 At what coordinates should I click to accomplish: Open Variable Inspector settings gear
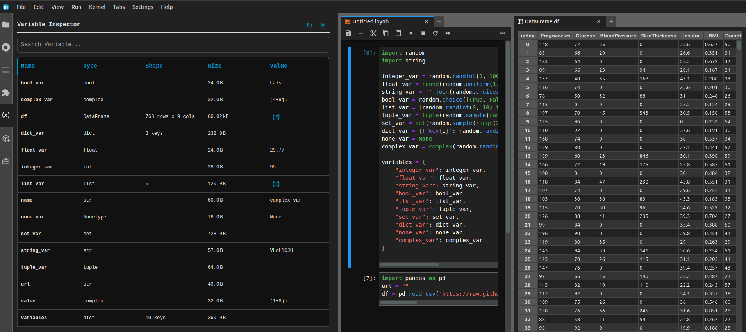point(323,25)
